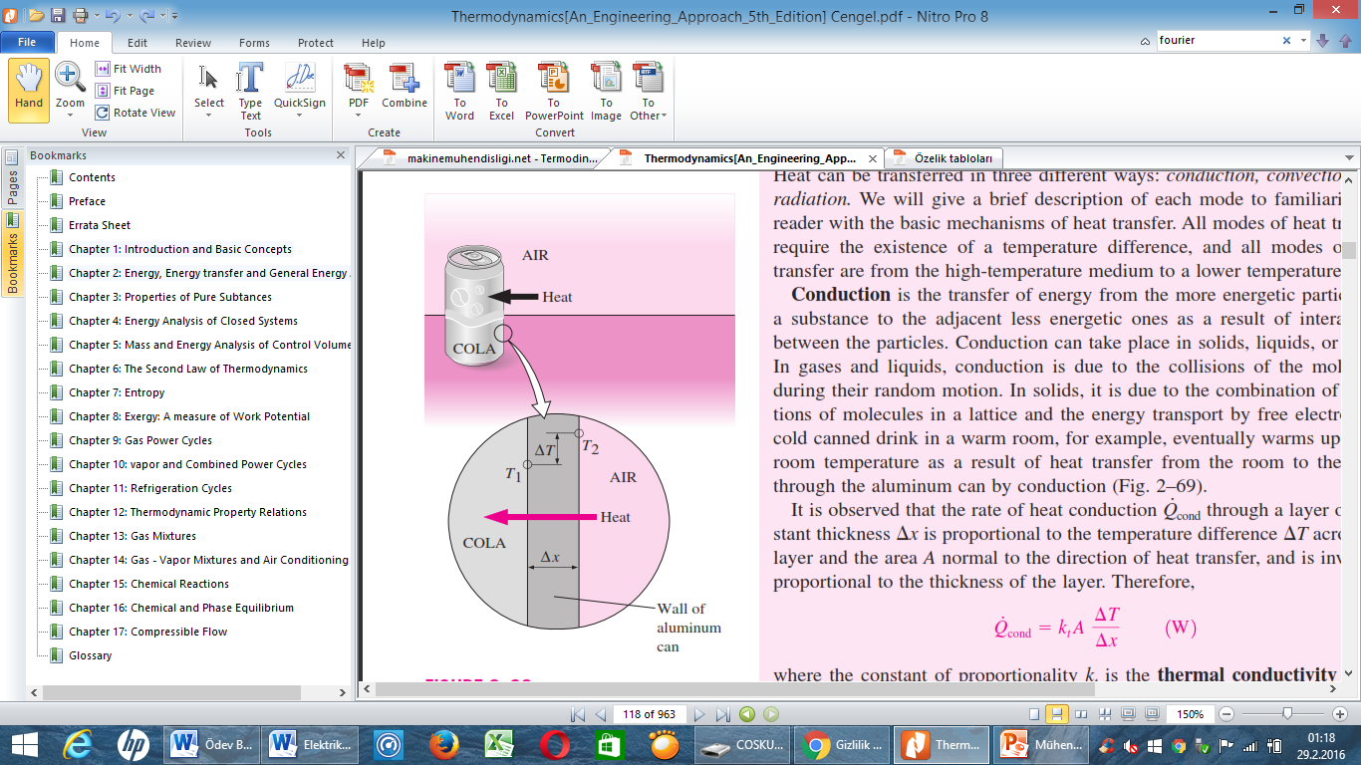The height and width of the screenshot is (765, 1361).
Task: Switch to facing continuous view
Action: click(x=1104, y=714)
